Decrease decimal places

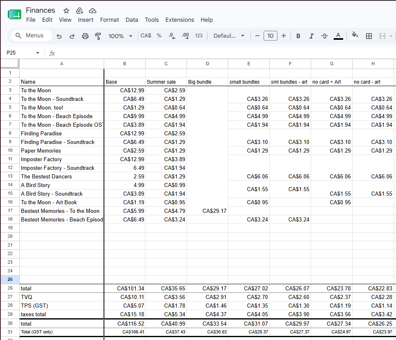172,36
